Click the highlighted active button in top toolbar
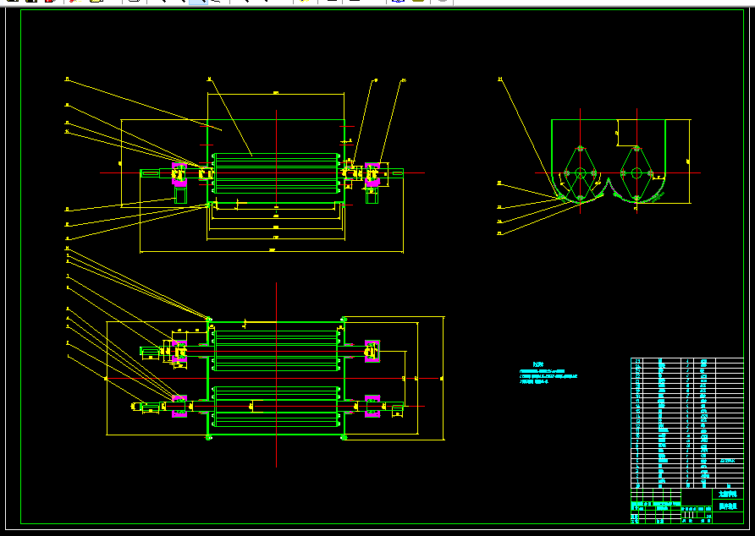Viewport: 755px width, 536px height. point(198,2)
